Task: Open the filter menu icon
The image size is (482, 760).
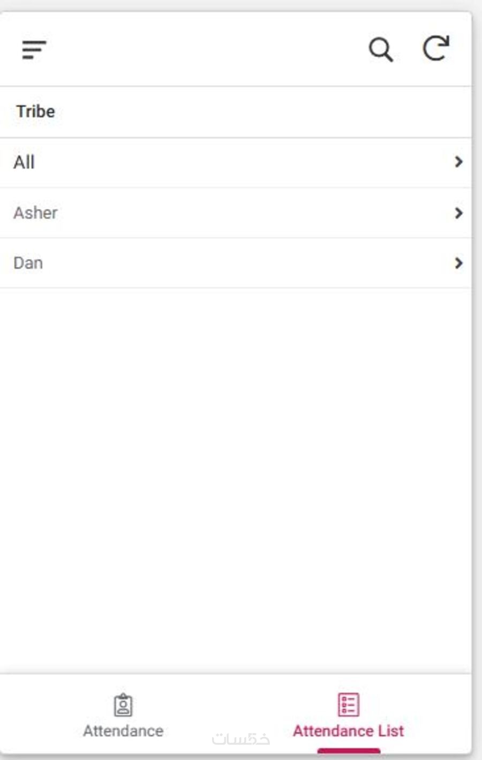Action: pos(34,50)
